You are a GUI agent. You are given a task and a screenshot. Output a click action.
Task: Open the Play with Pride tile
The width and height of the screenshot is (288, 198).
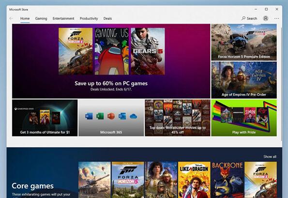244,118
